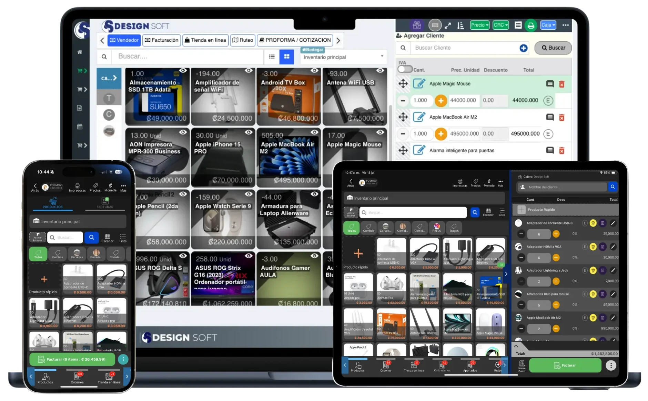Switch to the Facturación tab
The height and width of the screenshot is (401, 648).
tap(162, 40)
